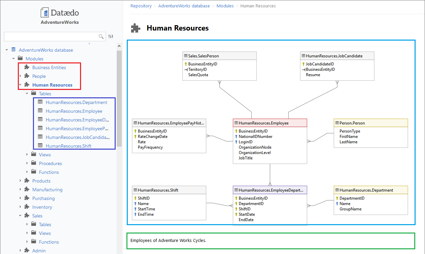Click the AdventureWorks database icon in tree
The width and height of the screenshot is (425, 254).
coord(13,50)
